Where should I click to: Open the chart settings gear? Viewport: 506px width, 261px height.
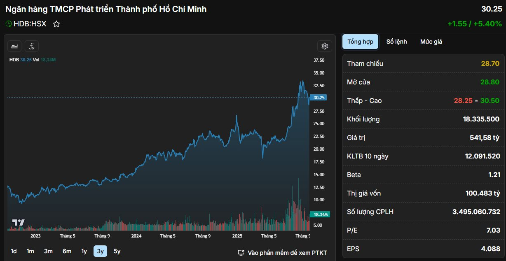click(325, 46)
